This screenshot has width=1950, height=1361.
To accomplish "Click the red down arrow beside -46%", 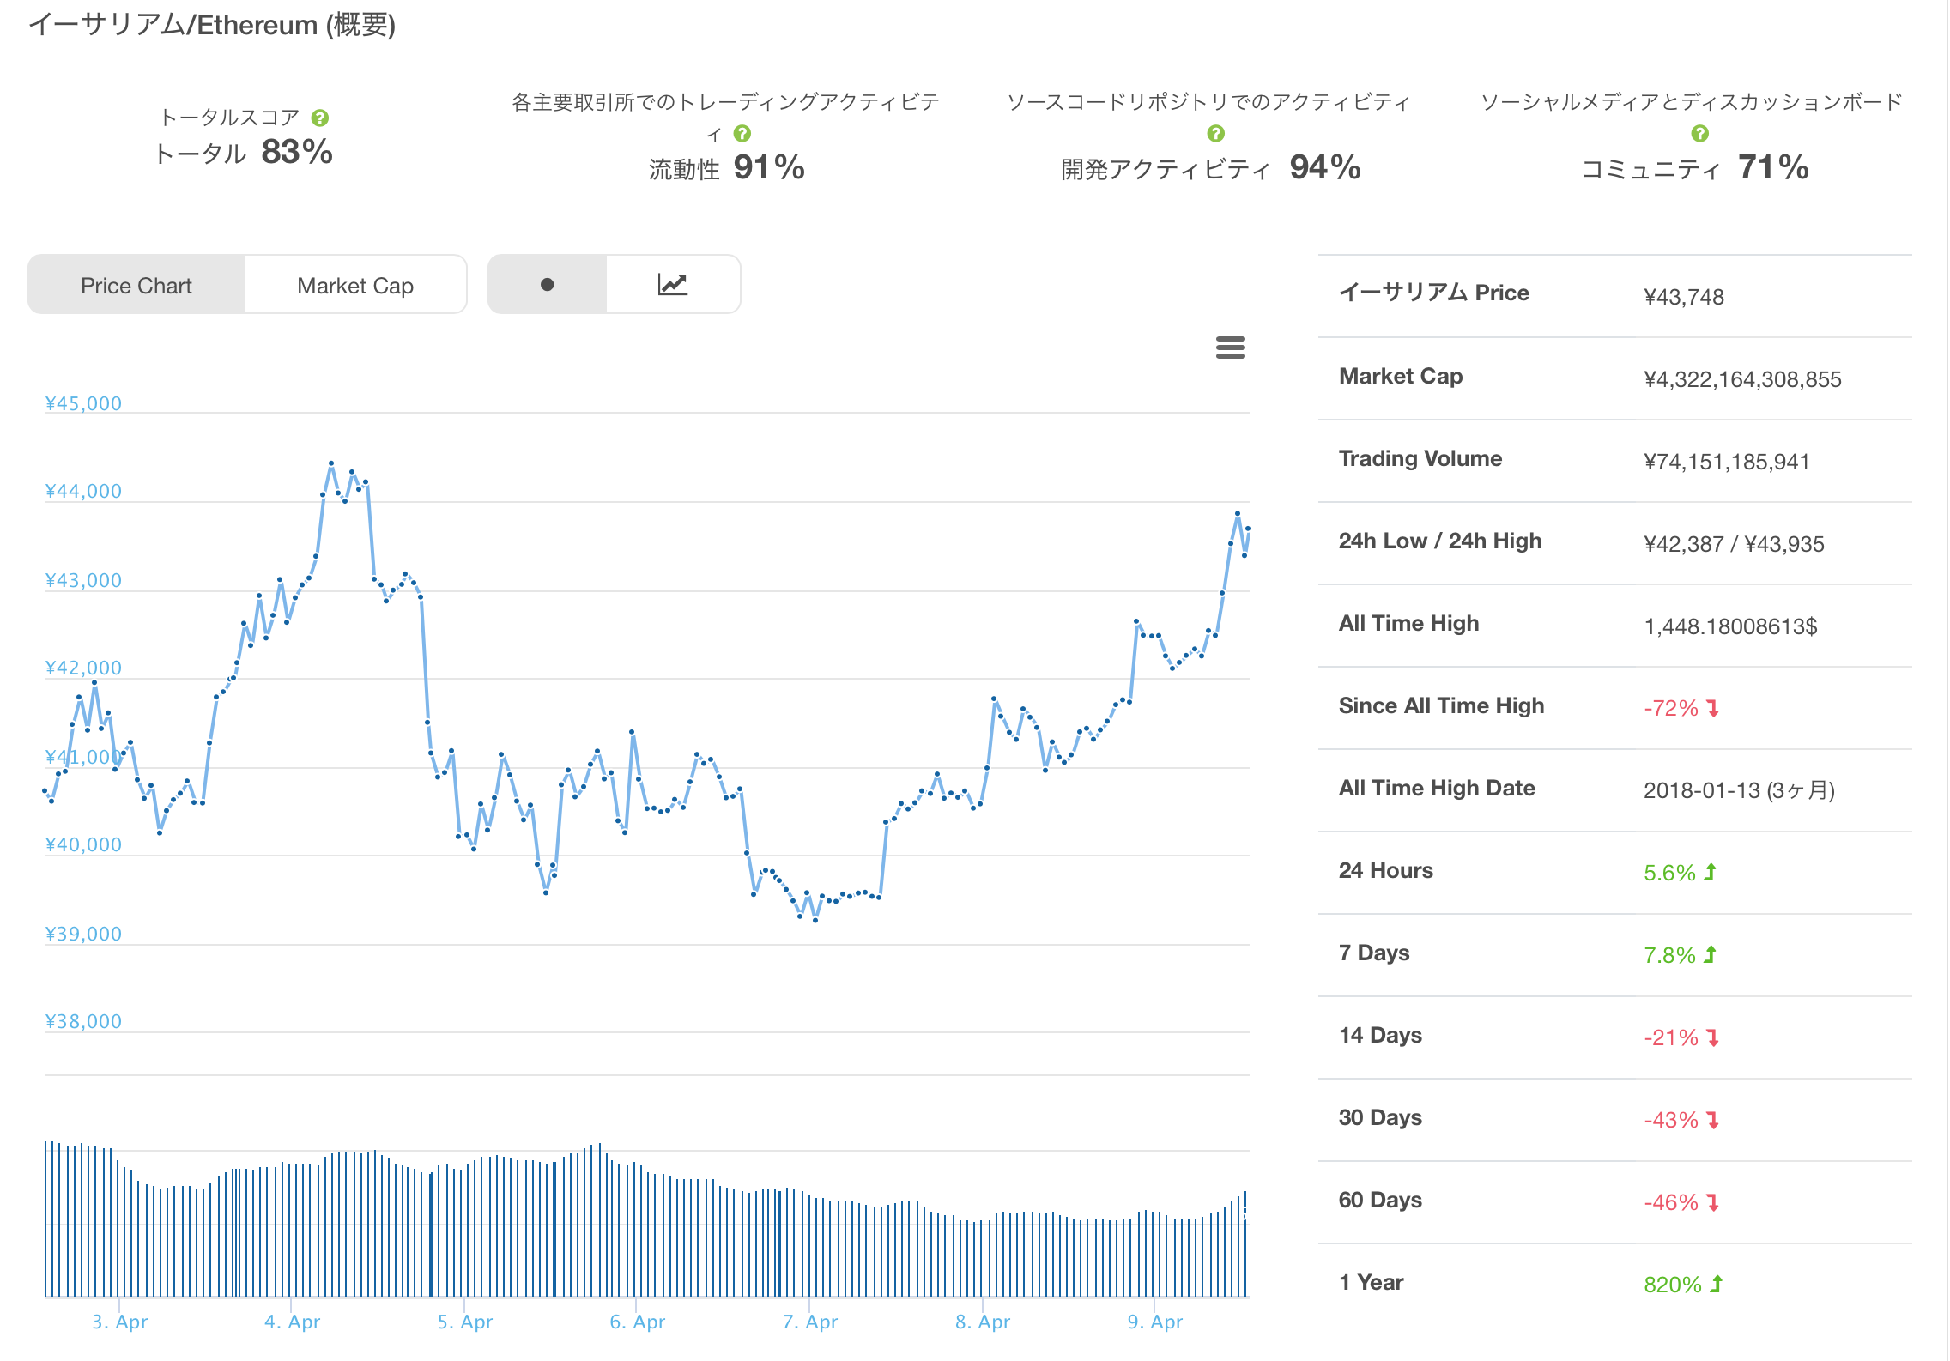I will [x=1712, y=1202].
